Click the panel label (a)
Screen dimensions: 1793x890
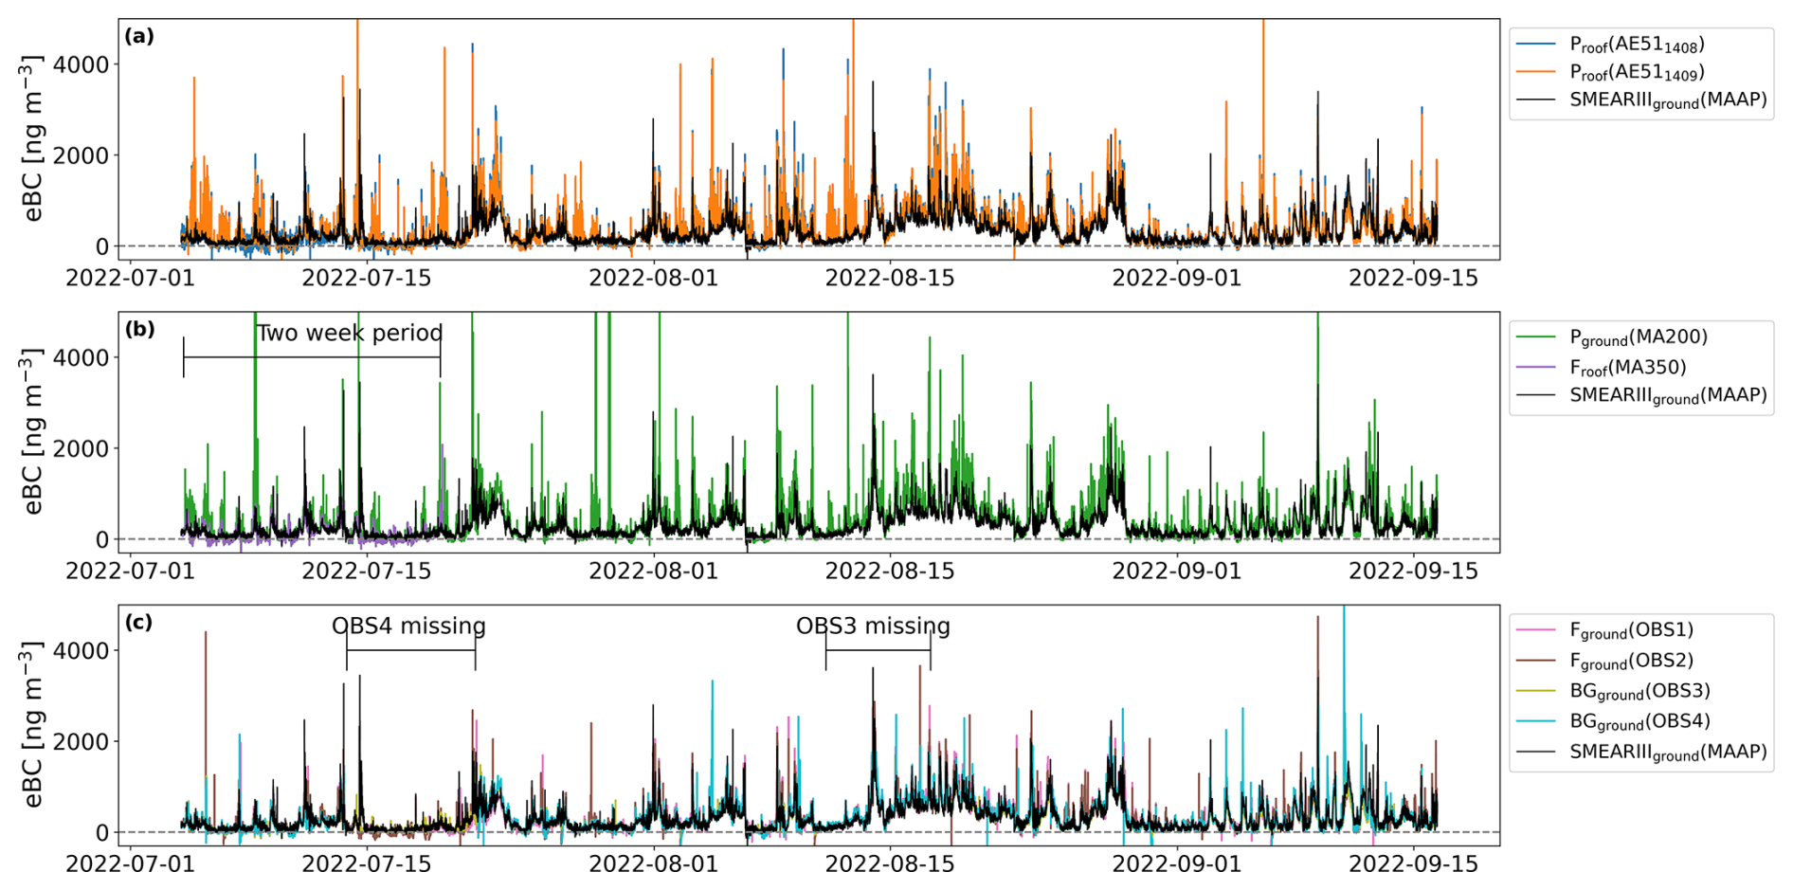pyautogui.click(x=139, y=37)
